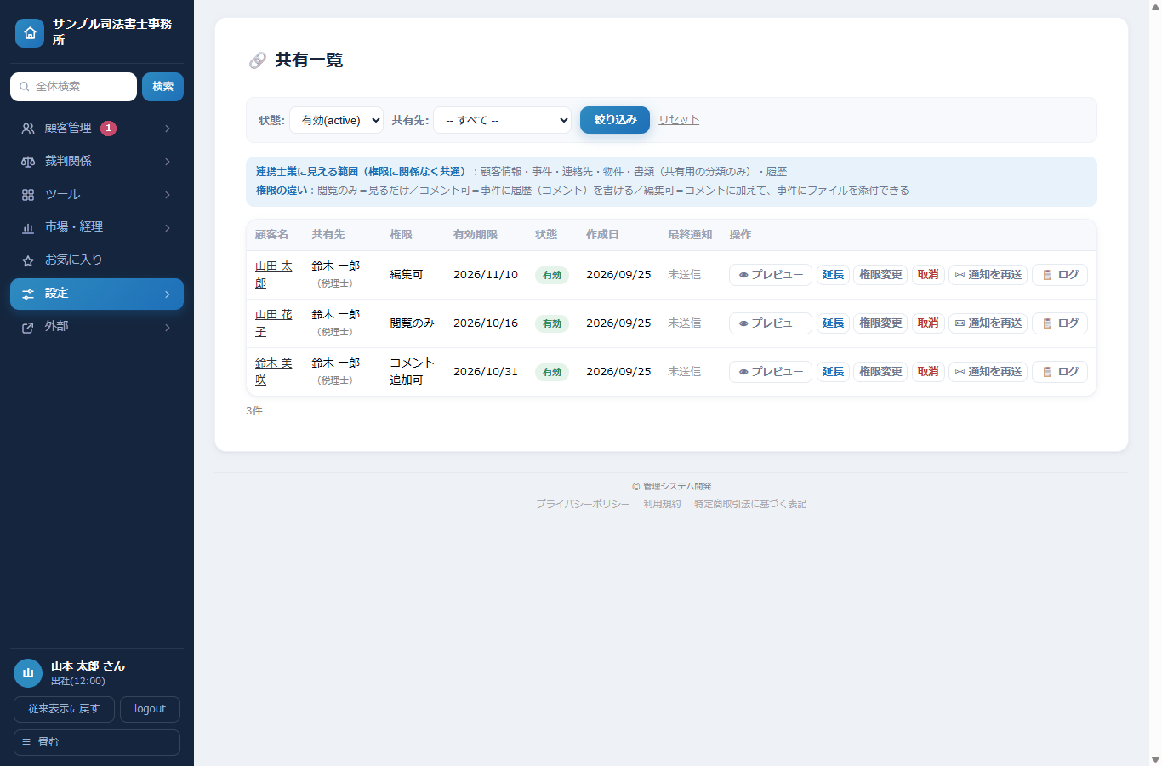Click the court relations scales icon
This screenshot has height=766, width=1162.
coord(28,162)
